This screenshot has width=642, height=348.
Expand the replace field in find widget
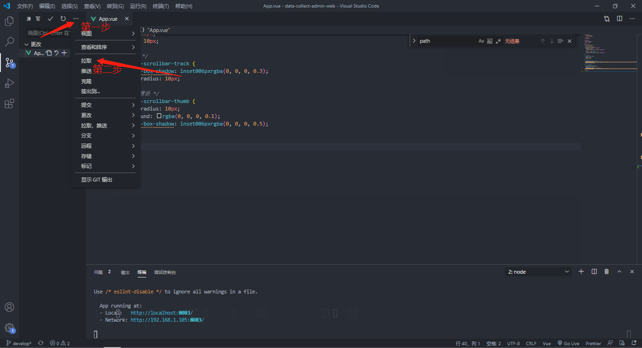coord(414,41)
